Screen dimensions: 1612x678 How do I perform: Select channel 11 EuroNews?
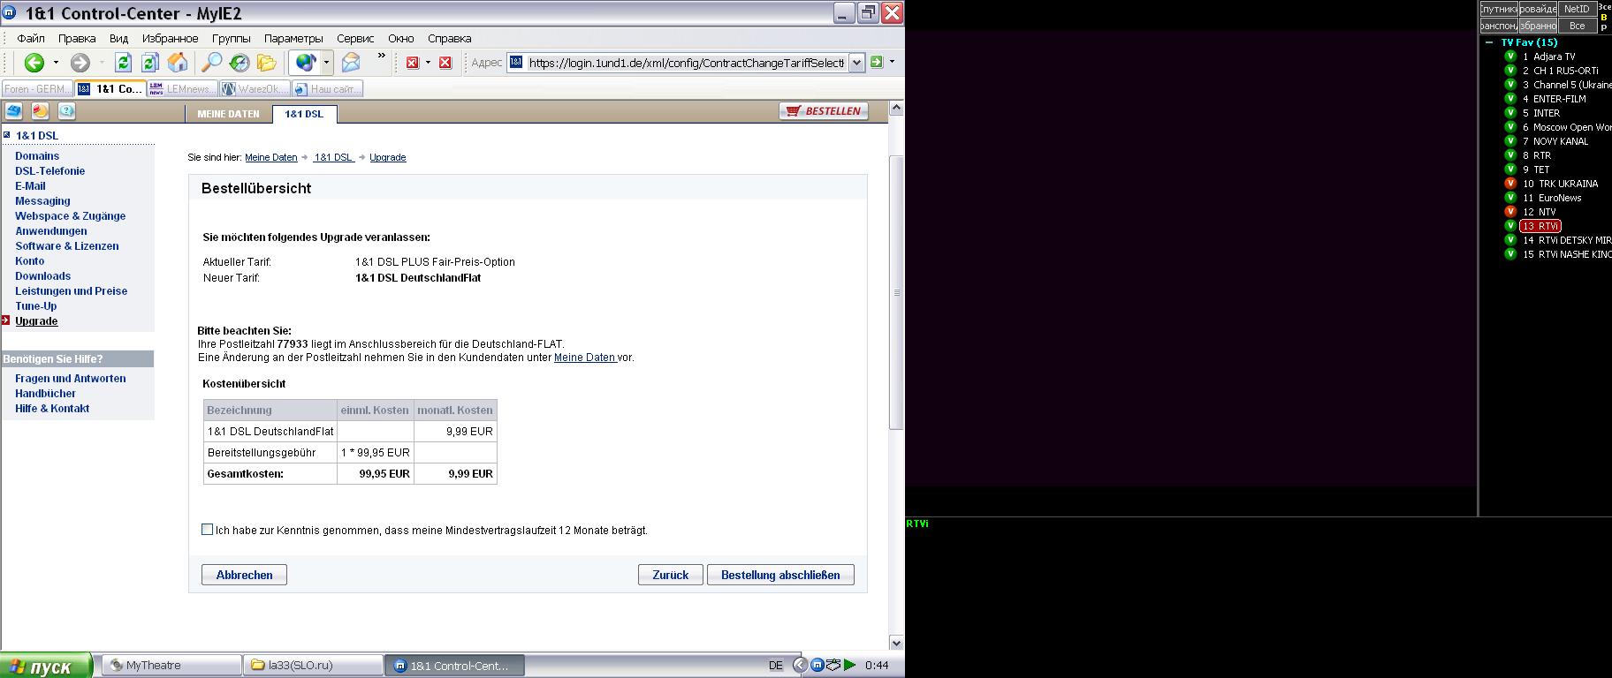1559,198
